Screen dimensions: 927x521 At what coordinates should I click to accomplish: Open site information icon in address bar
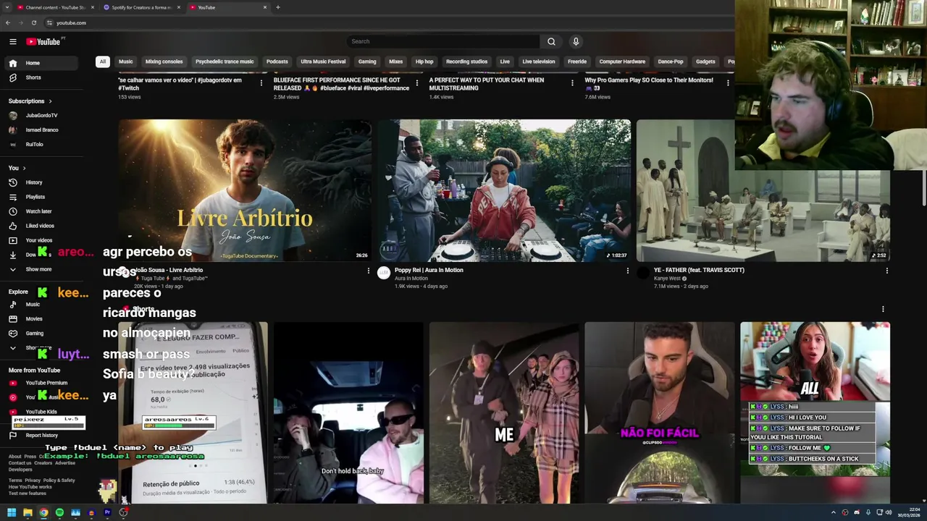(49, 22)
